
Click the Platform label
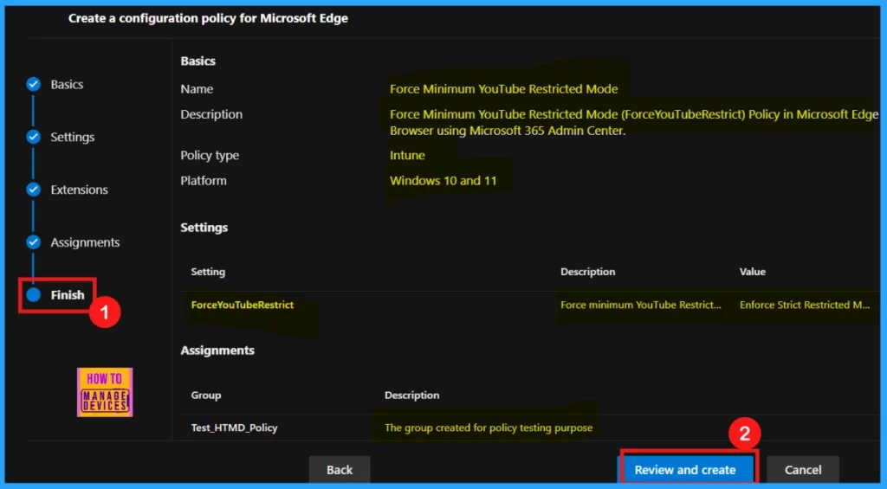click(x=204, y=181)
